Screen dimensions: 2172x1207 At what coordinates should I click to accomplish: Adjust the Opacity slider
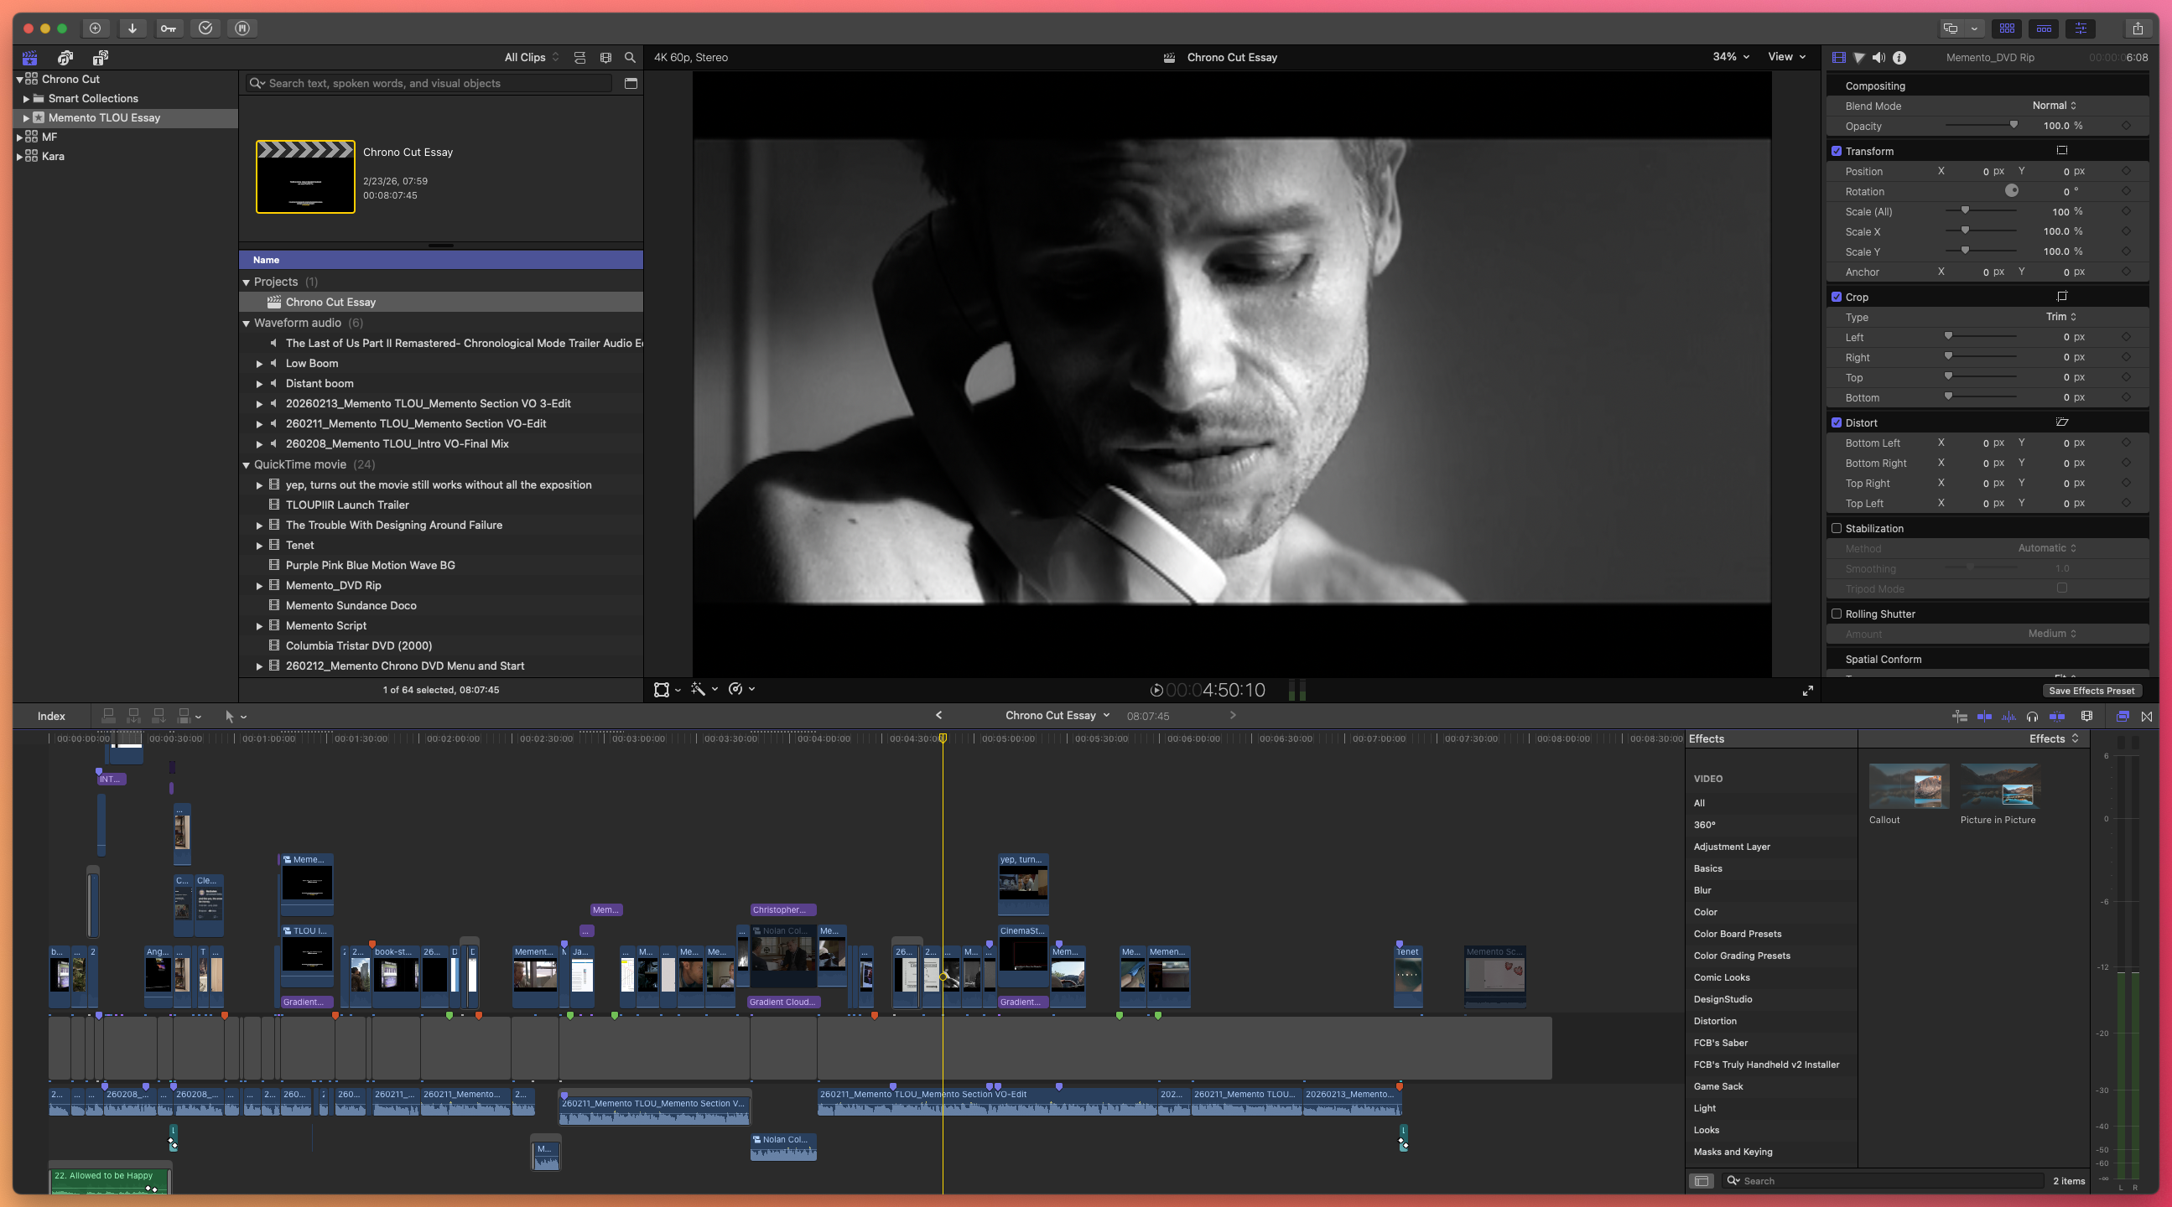tap(2014, 126)
